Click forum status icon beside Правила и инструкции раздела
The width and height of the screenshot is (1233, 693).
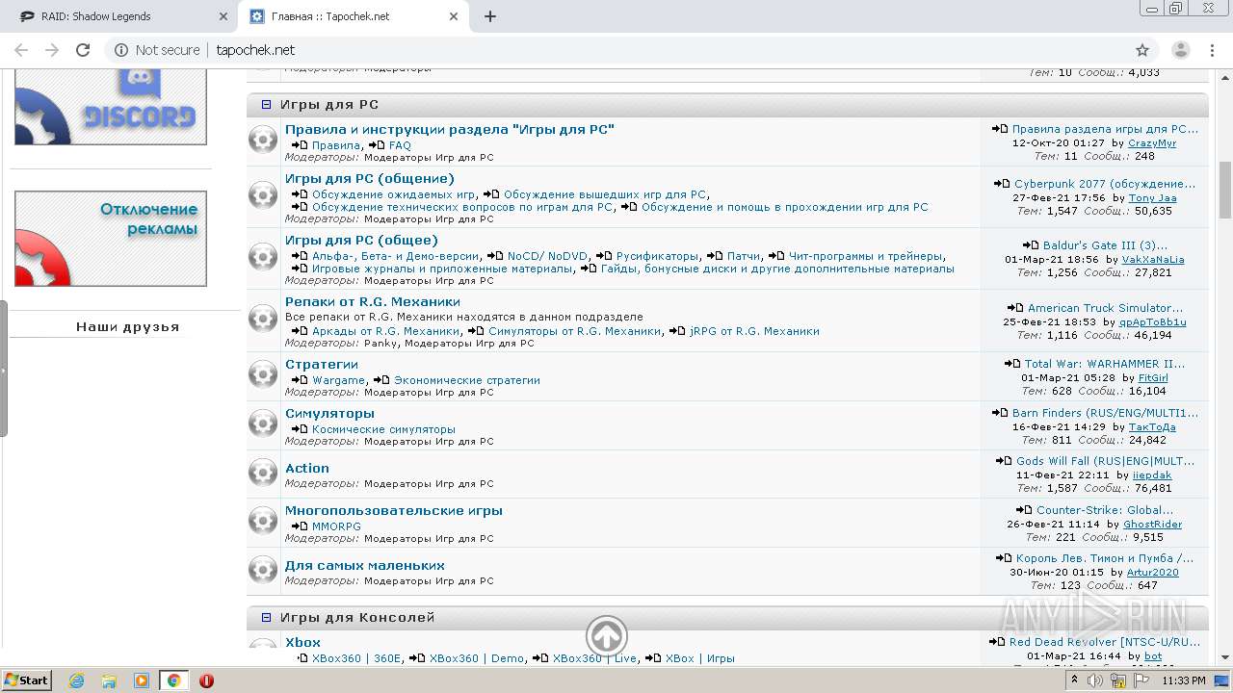[x=263, y=140]
